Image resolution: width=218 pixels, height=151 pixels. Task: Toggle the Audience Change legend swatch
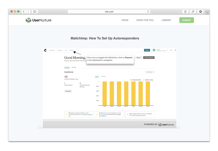[x=144, y=80]
